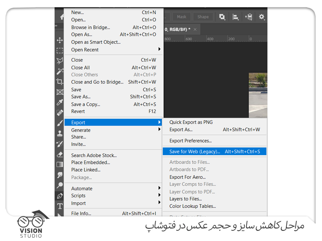This screenshot has width=322, height=241.
Task: Select the Spot Healing Brush tool
Action: tap(60, 112)
